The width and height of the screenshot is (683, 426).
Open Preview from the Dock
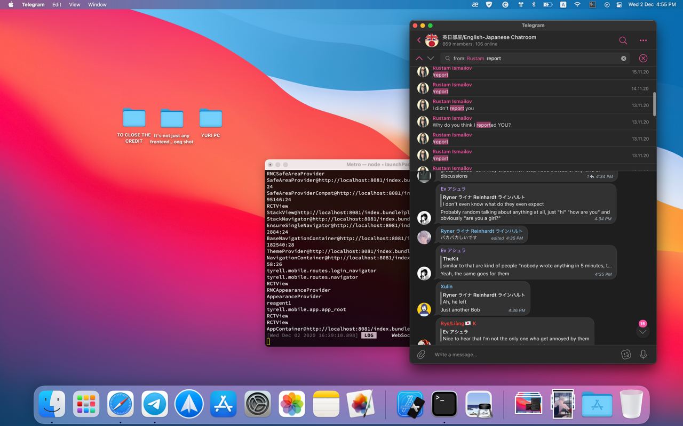479,404
